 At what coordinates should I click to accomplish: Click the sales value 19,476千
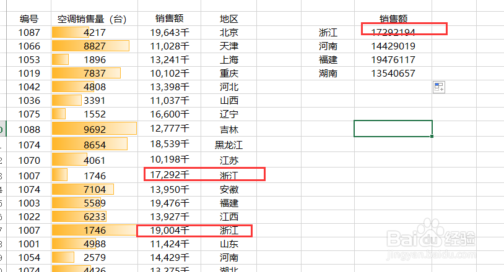(170, 203)
